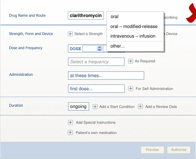Open the Select a frequency dropdown

click(96, 62)
